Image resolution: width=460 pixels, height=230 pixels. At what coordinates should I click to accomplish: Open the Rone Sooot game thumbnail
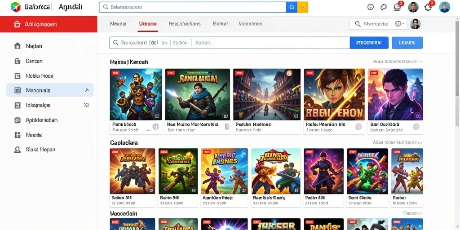point(136,94)
